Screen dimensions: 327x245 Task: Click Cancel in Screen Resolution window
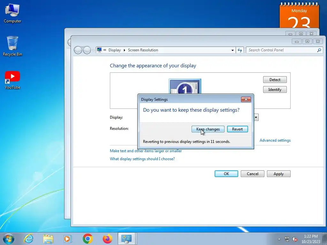point(253,174)
